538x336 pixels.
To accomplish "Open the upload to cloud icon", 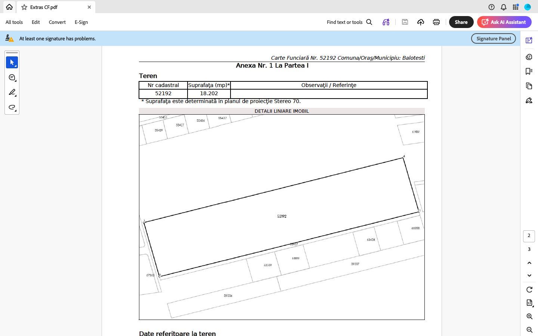I will point(420,22).
